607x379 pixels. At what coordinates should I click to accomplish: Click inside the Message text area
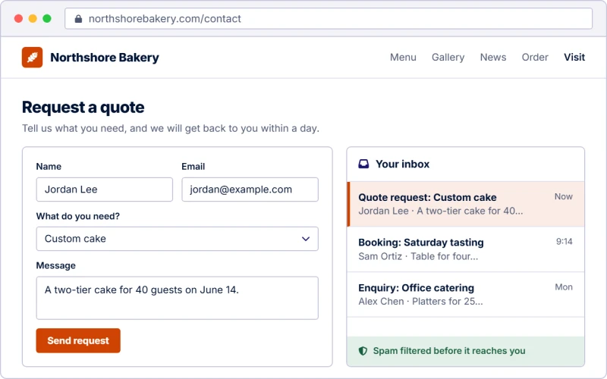click(178, 298)
